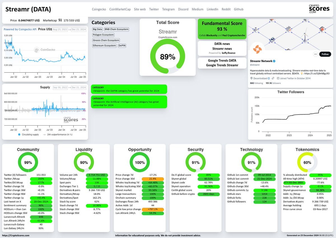Click 680 following on the Twitter card
Viewport: 336px width, 238px height.
256,83
